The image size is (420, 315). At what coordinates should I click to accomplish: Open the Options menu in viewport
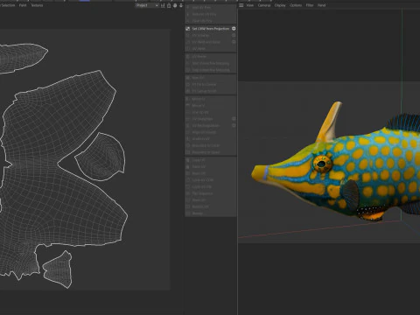pos(296,5)
